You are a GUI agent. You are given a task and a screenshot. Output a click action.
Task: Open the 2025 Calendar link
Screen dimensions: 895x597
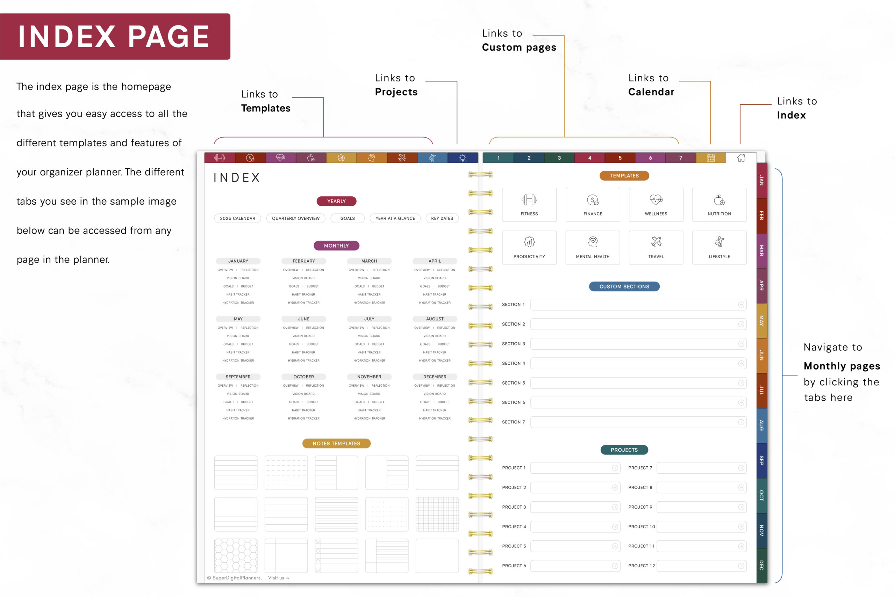(x=237, y=218)
